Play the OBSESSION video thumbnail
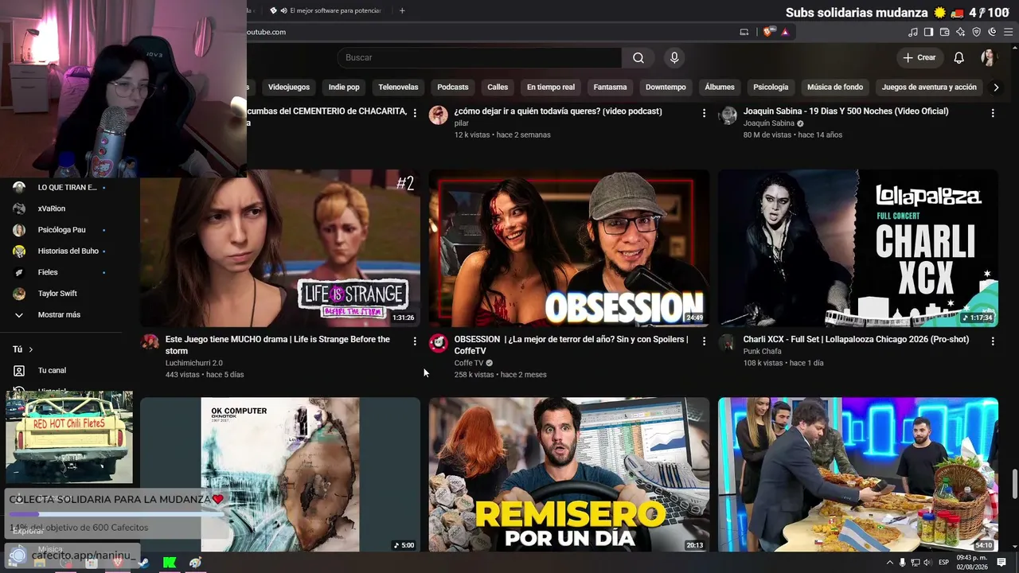1019x573 pixels. 569,248
